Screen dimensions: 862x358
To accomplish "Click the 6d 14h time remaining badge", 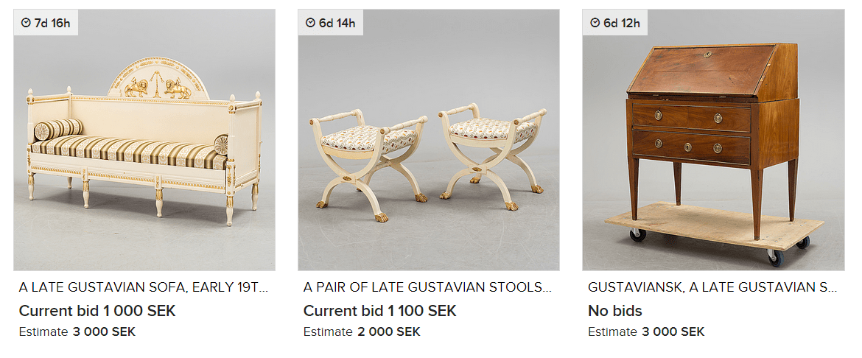I will (x=331, y=23).
